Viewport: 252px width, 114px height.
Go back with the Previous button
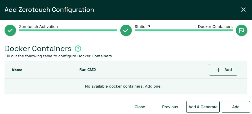pyautogui.click(x=170, y=107)
